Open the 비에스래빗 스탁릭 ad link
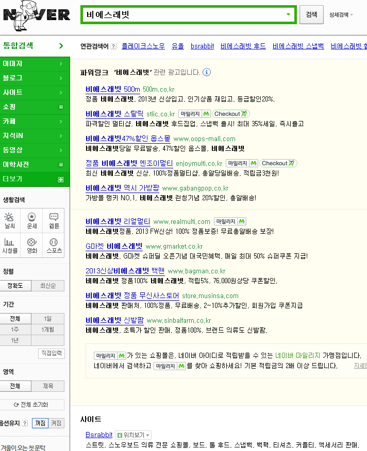Image resolution: width=367 pixels, height=451 pixels. pyautogui.click(x=114, y=114)
